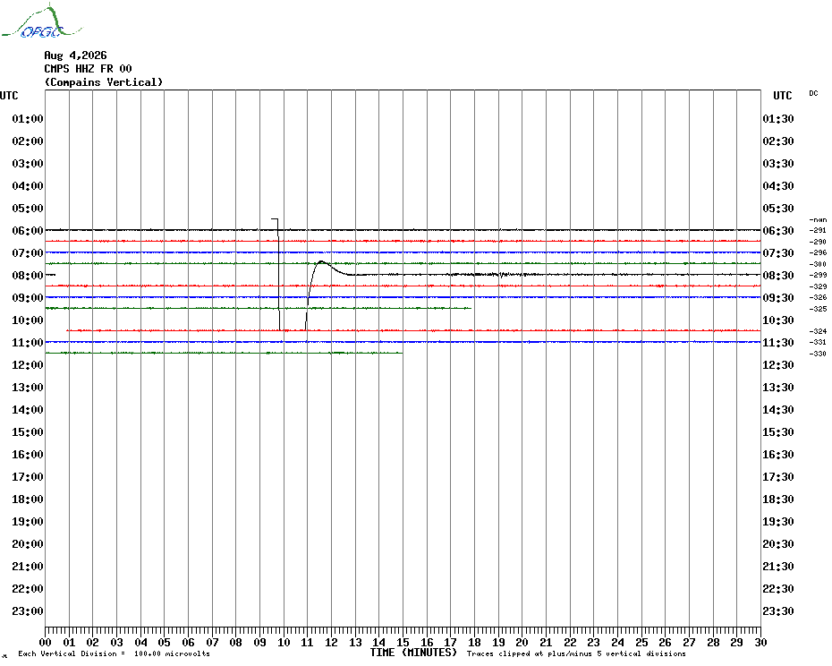
Task: Click the '01:00' hour label
Action: (28, 118)
